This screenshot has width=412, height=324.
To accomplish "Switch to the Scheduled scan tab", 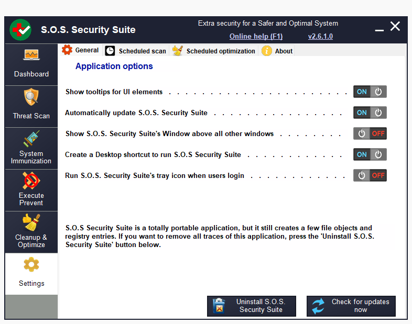I will 136,51.
